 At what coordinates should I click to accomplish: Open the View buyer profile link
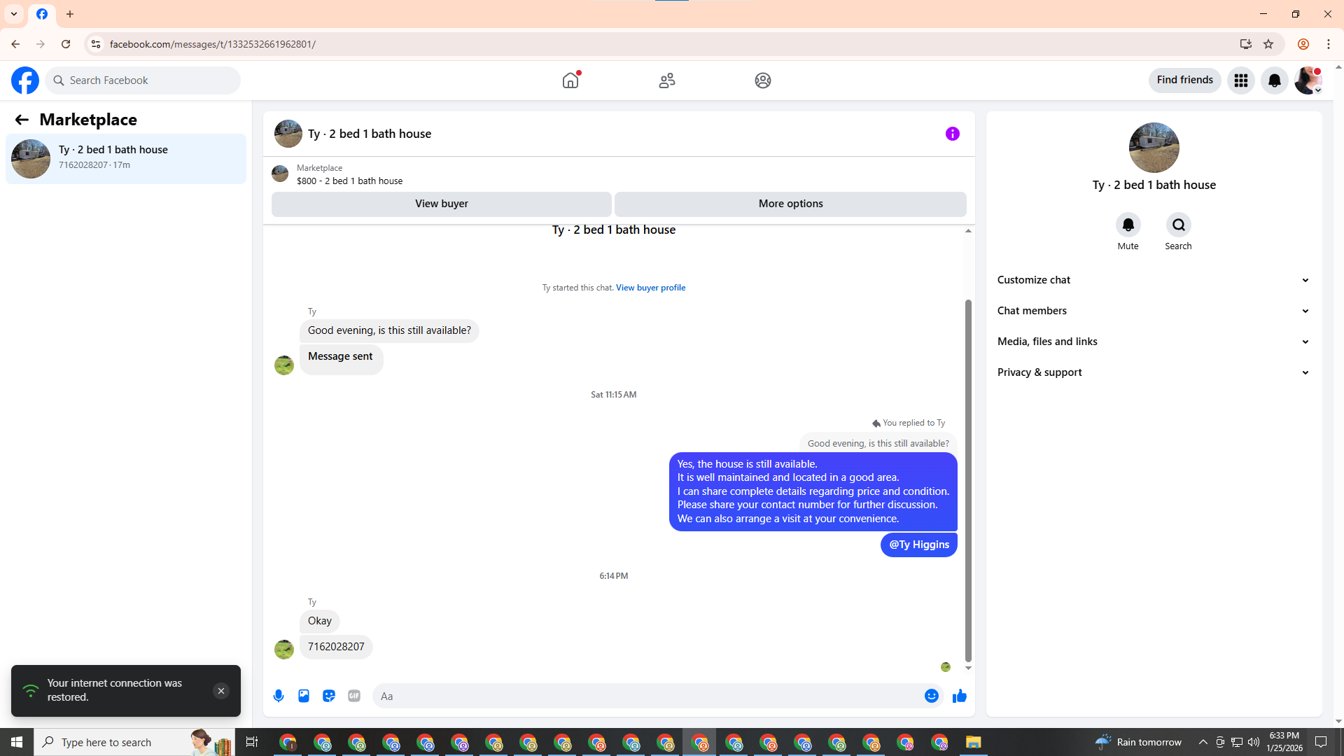(x=650, y=288)
